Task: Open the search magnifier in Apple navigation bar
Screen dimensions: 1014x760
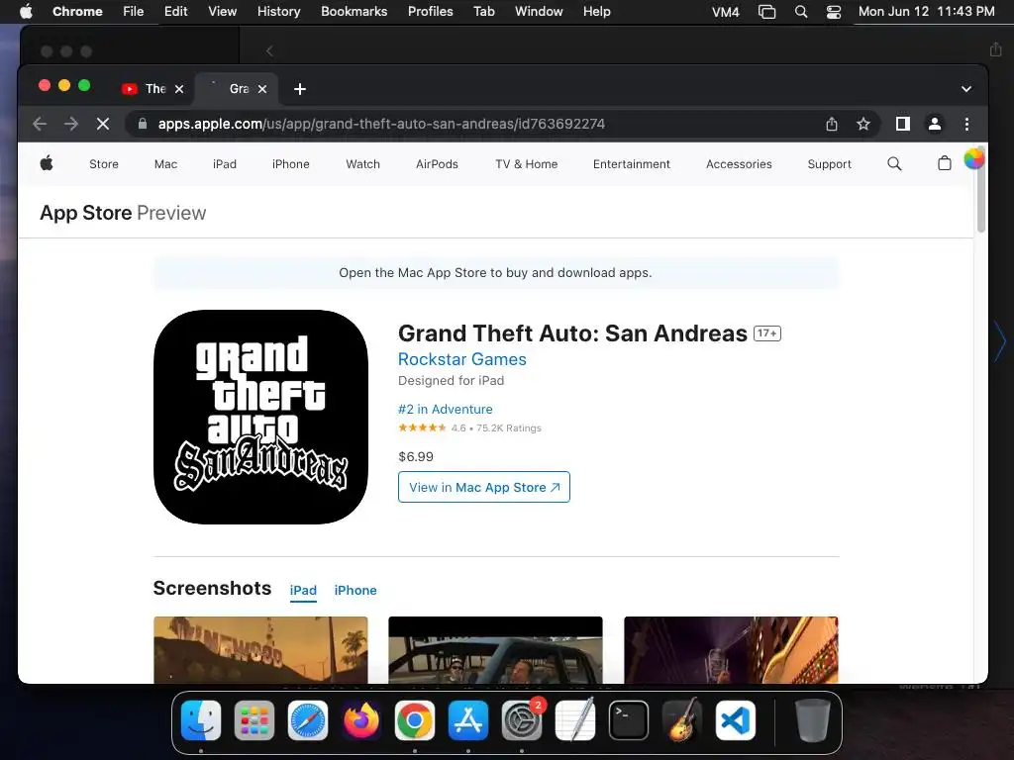Action: [894, 163]
